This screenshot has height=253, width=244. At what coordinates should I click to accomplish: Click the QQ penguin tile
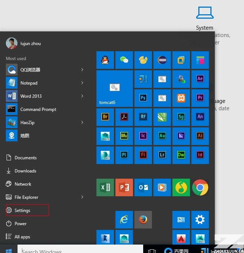105,60
